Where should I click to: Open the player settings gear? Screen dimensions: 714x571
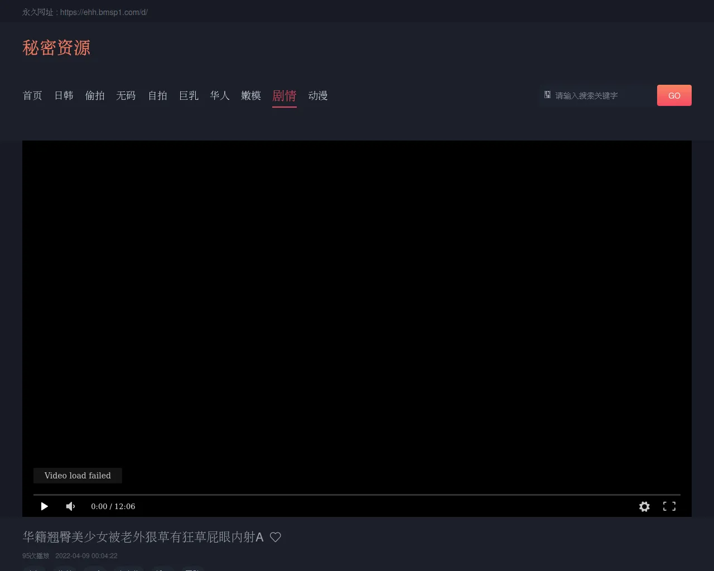click(644, 506)
